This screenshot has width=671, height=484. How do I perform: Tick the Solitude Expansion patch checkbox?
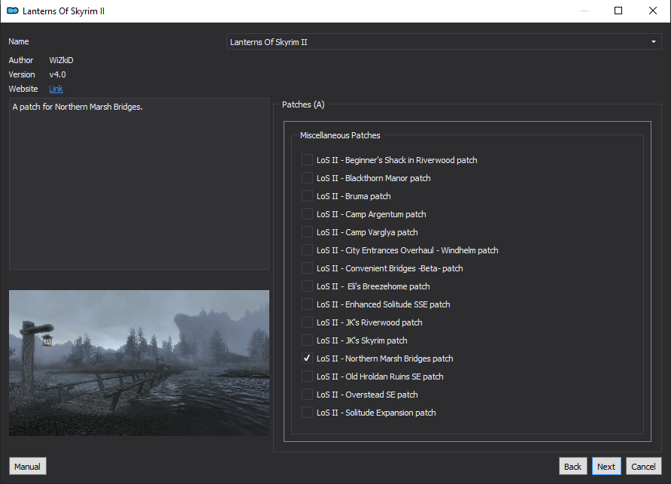pyautogui.click(x=307, y=413)
